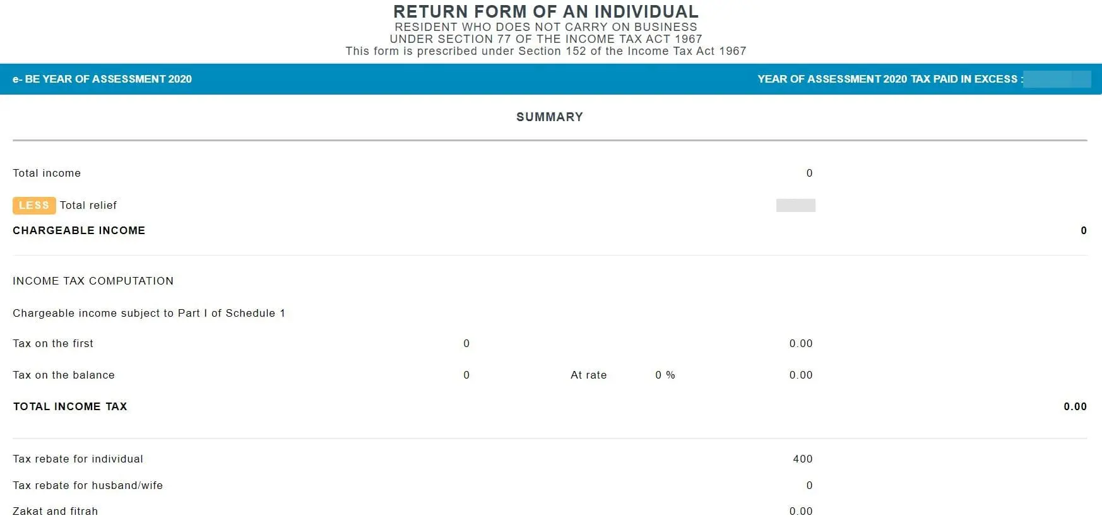
Task: Select the hidden tax paid in excess amount
Action: (1057, 79)
